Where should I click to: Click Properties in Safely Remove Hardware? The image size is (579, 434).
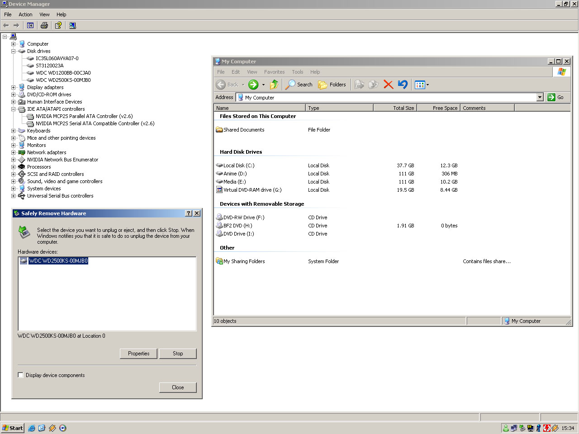click(x=138, y=354)
